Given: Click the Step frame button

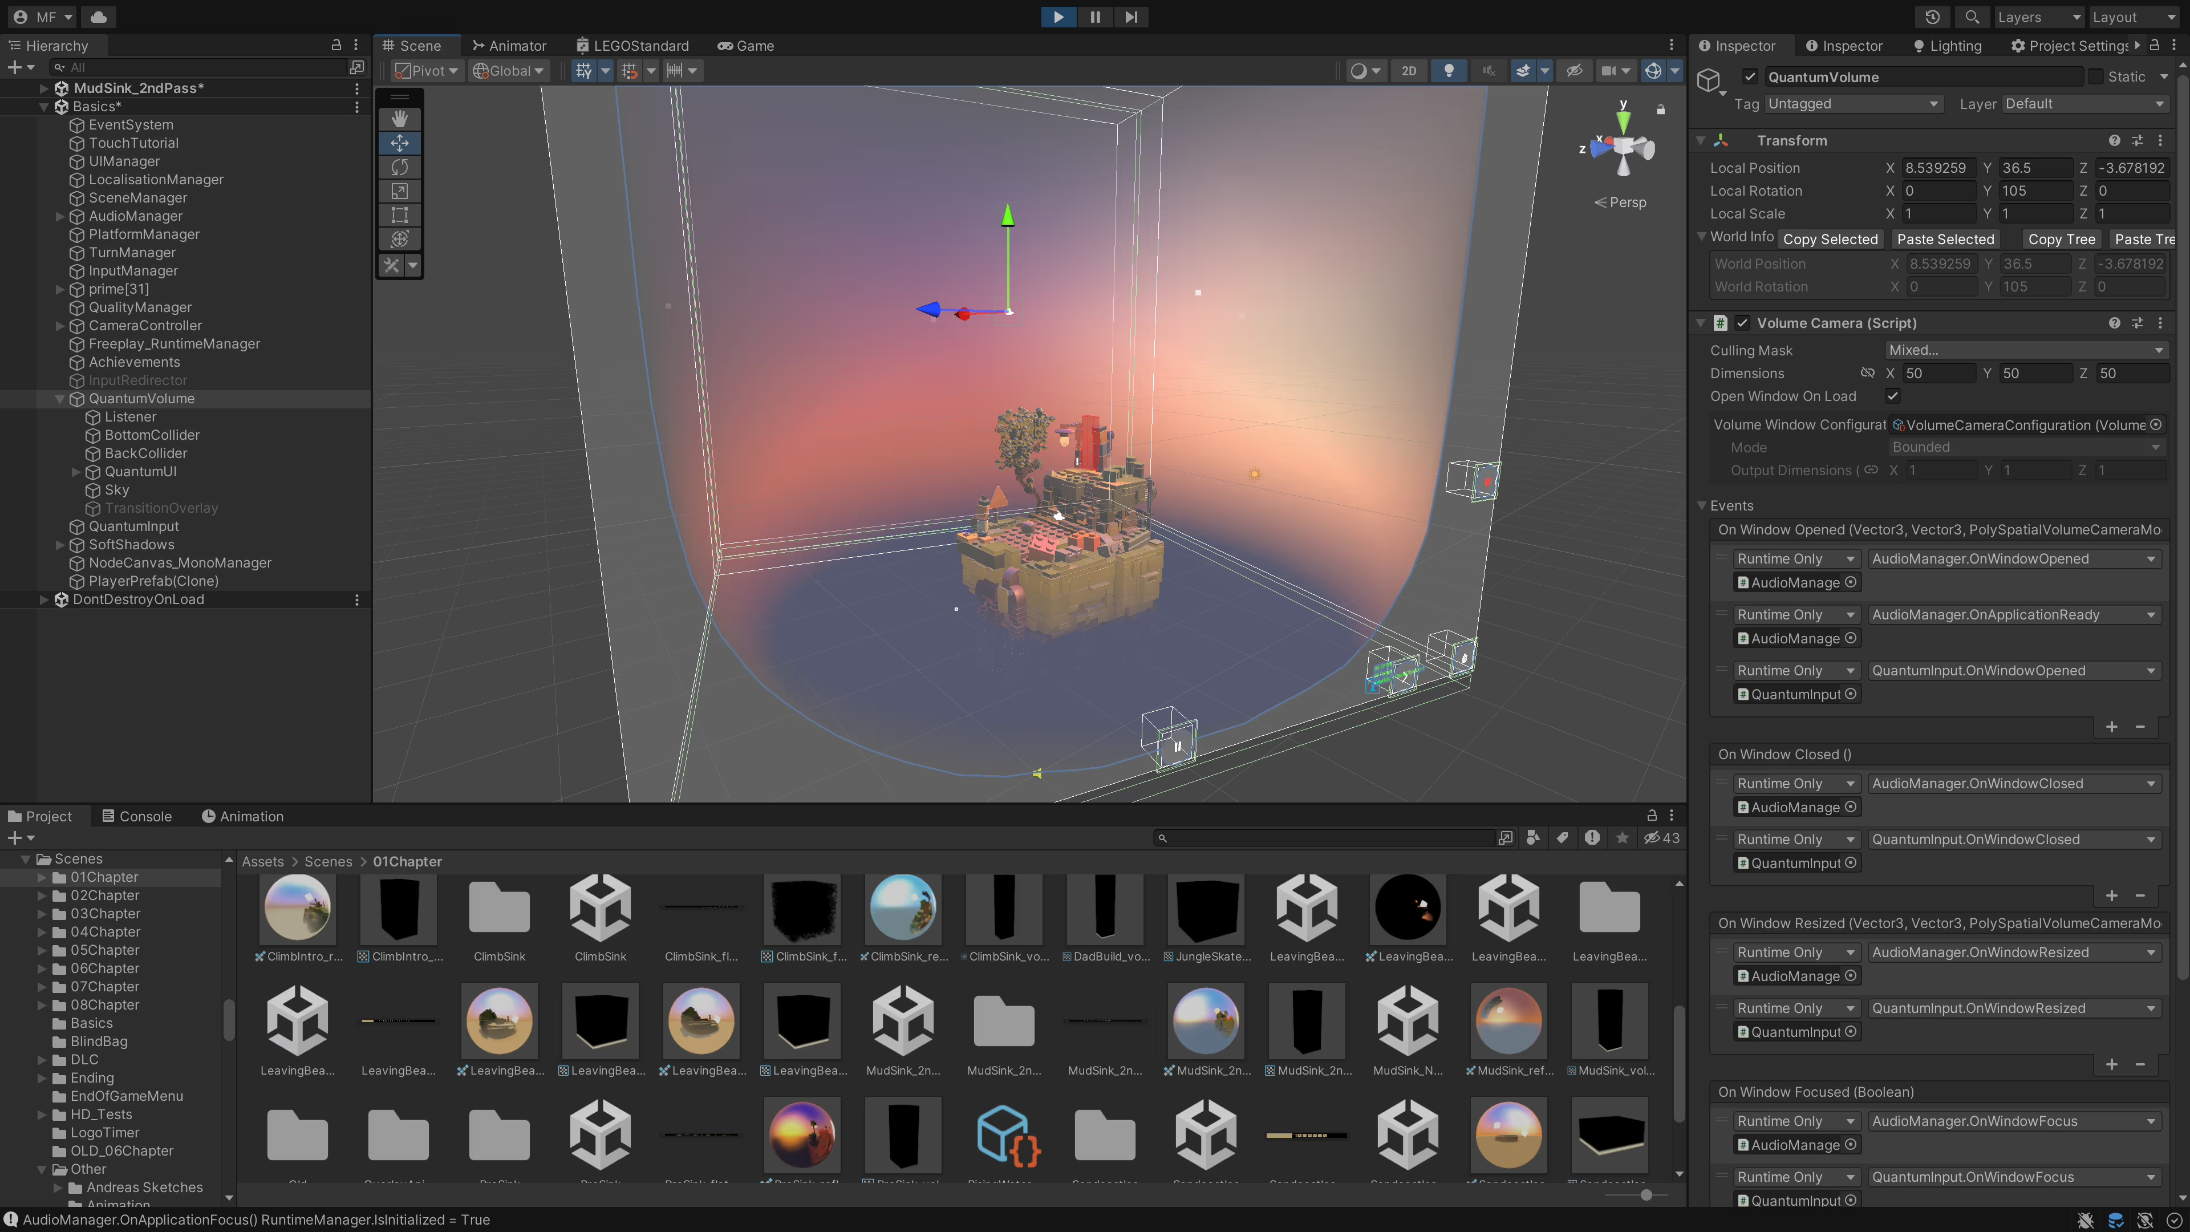Looking at the screenshot, I should 1131,17.
